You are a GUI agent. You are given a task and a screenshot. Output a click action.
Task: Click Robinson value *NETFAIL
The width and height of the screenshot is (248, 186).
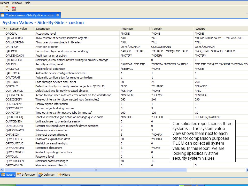coord(127,69)
